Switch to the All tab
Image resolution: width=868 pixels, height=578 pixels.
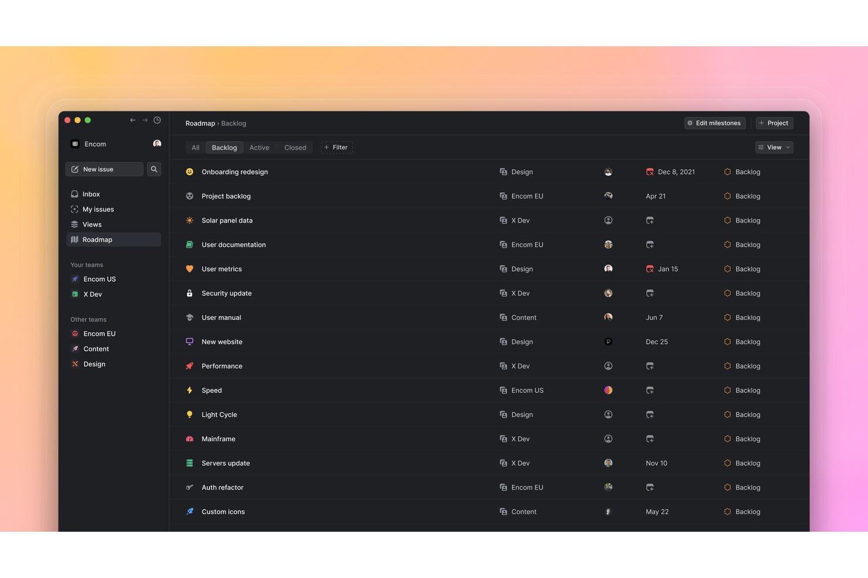195,148
